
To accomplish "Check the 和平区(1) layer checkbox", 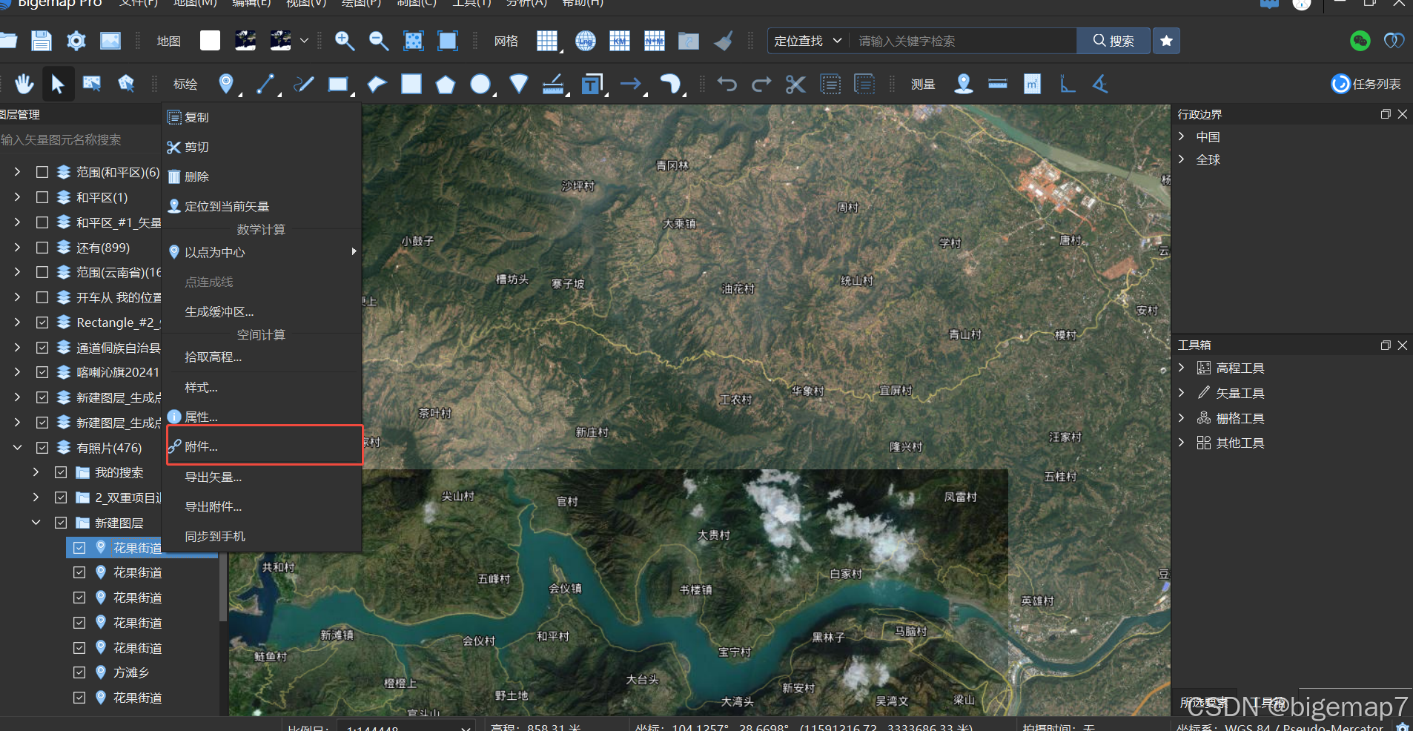I will (x=42, y=197).
